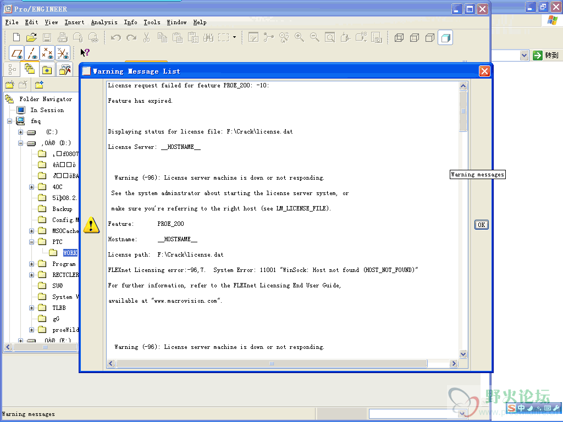
Task: Click the selection box tool icon
Action: pos(223,37)
